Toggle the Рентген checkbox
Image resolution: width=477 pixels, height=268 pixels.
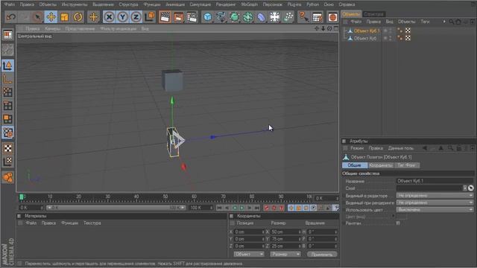pyautogui.click(x=398, y=223)
